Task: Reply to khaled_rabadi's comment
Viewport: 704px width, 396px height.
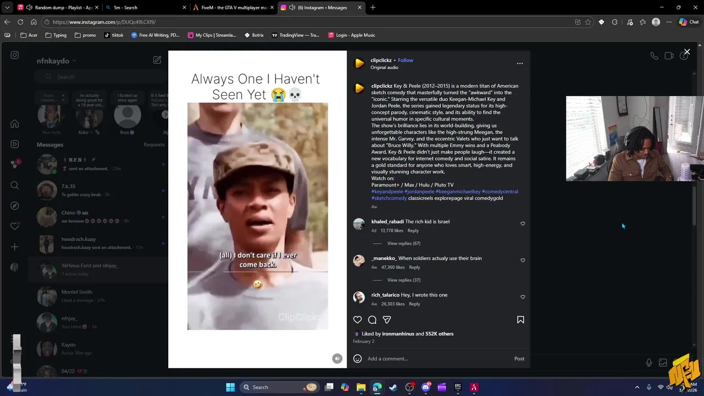Action: click(413, 230)
